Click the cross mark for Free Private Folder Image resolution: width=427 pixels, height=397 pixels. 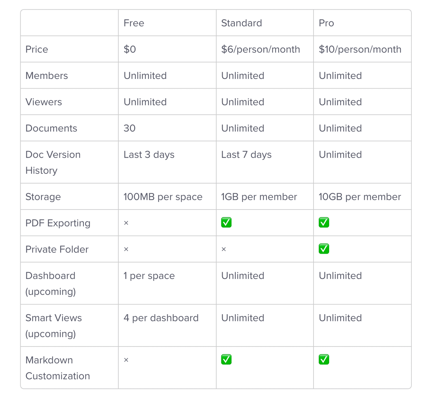pyautogui.click(x=126, y=249)
